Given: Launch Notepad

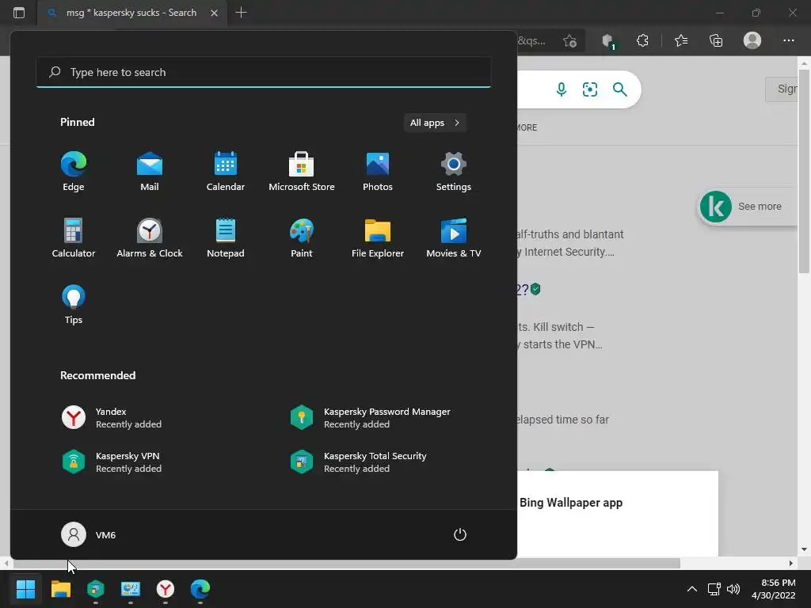Looking at the screenshot, I should pos(226,238).
